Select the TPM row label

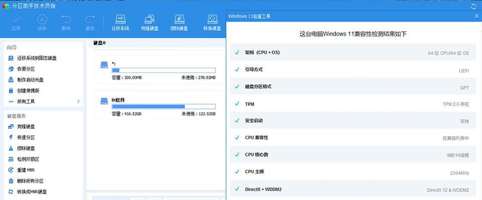point(250,104)
